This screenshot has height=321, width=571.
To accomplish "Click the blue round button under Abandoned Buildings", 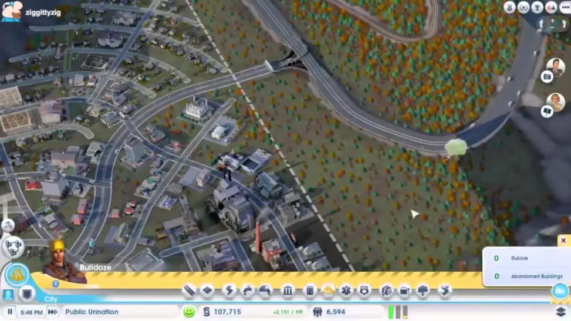I will click(560, 291).
